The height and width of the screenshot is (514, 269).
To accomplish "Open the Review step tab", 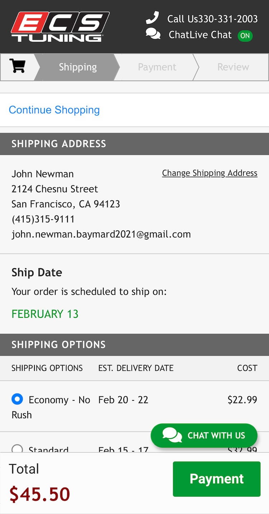I will click(x=233, y=67).
